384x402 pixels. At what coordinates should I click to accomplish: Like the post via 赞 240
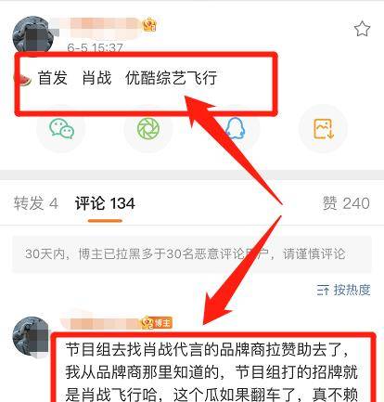[346, 203]
